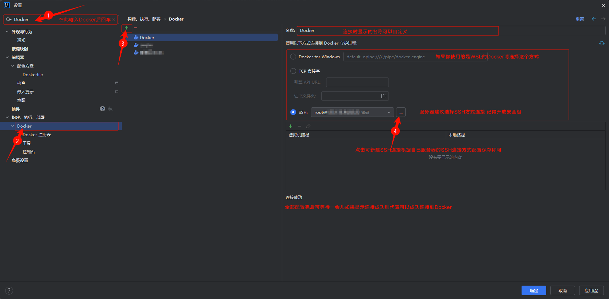Click the folder browse icon in certificates folder field

(384, 96)
